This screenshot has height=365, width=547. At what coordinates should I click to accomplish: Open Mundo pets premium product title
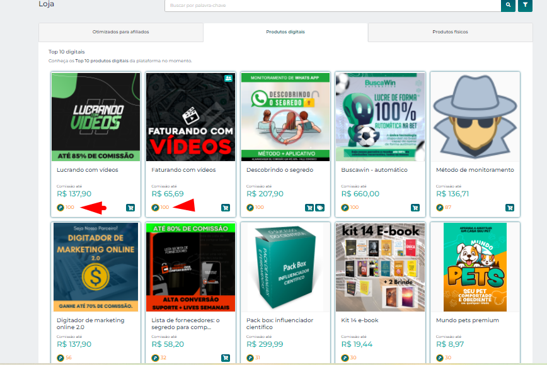click(468, 320)
